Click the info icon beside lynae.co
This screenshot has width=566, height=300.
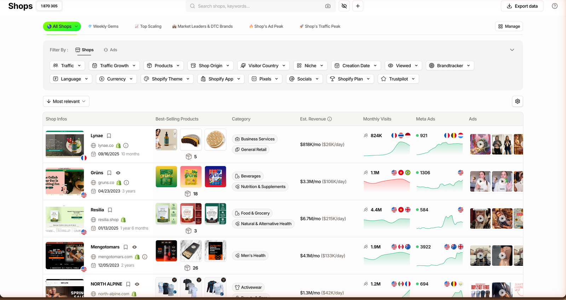click(126, 146)
